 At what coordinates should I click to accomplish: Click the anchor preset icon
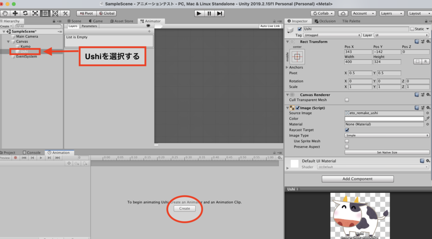click(x=297, y=56)
